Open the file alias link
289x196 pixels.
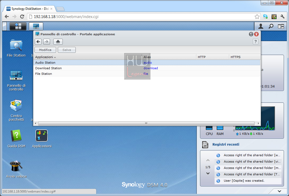point(146,74)
